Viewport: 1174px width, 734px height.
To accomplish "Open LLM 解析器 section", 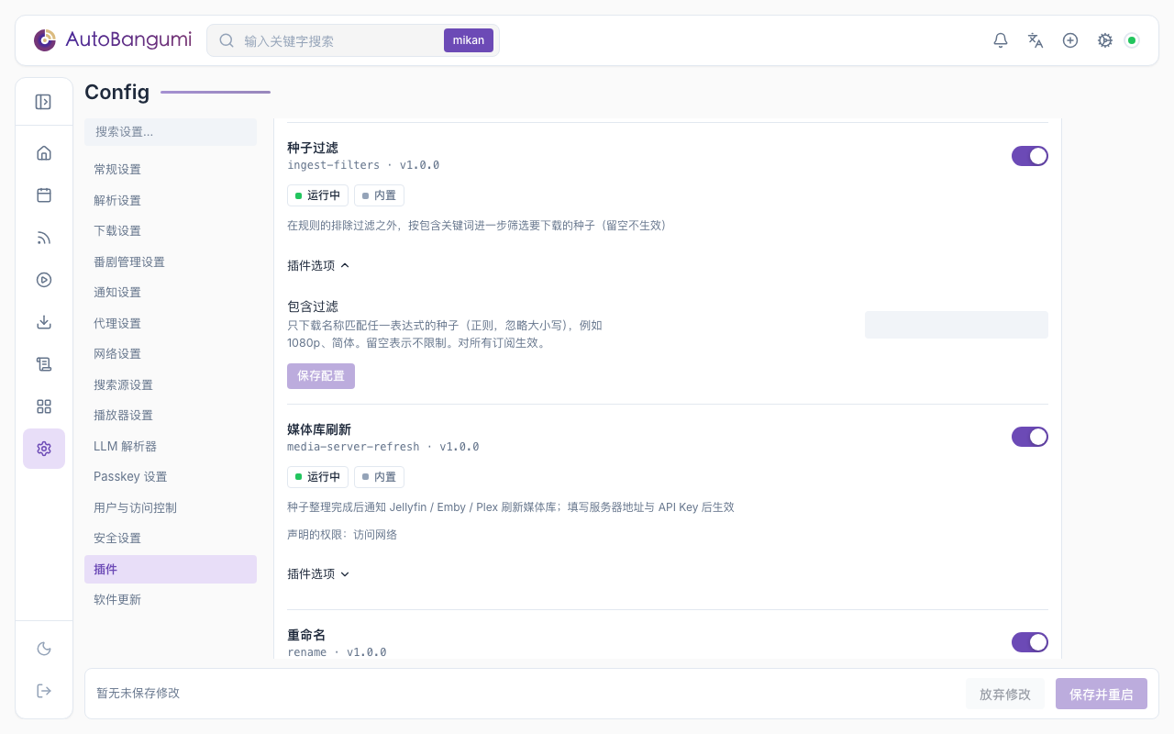I will point(171,446).
